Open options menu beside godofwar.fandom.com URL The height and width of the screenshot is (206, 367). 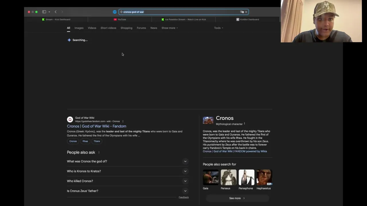(123, 121)
